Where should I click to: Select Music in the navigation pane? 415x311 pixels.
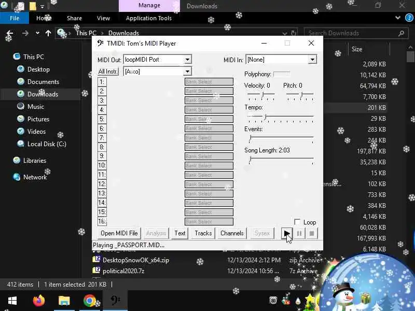[36, 107]
